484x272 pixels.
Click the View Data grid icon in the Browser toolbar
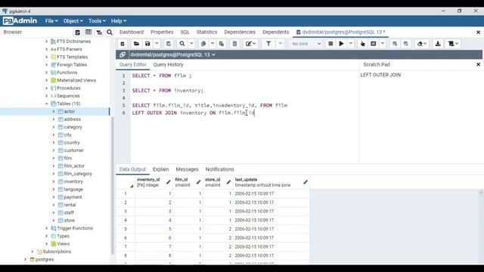pyautogui.click(x=88, y=32)
